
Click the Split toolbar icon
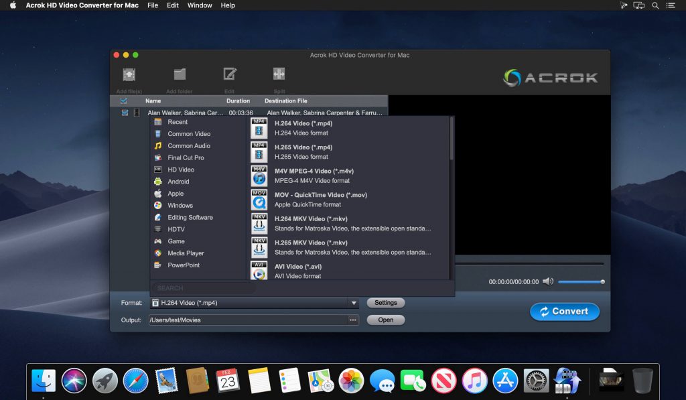278,75
